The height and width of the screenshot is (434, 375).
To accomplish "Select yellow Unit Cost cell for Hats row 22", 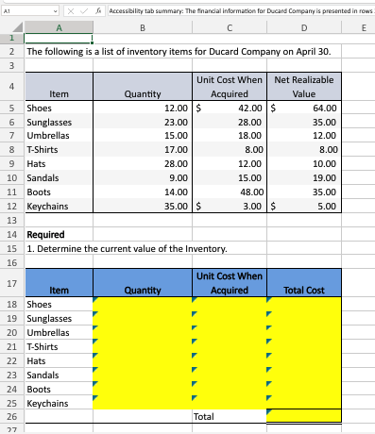I will click(230, 360).
